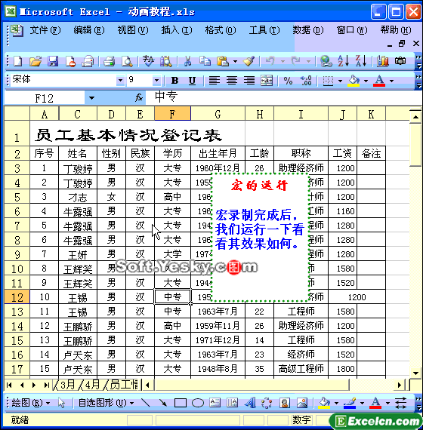Choose the Select Objects pointer tool

61,403
